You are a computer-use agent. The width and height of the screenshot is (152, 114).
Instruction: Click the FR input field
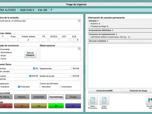pyautogui.click(x=44, y=40)
